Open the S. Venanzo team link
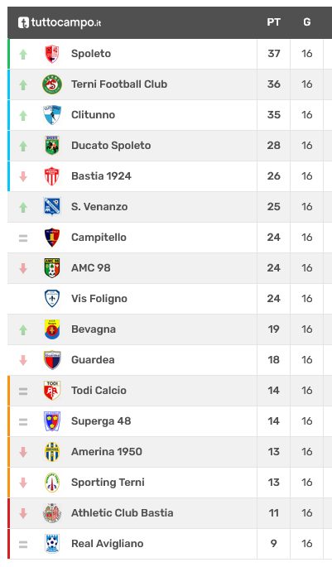The image size is (332, 567). click(99, 207)
